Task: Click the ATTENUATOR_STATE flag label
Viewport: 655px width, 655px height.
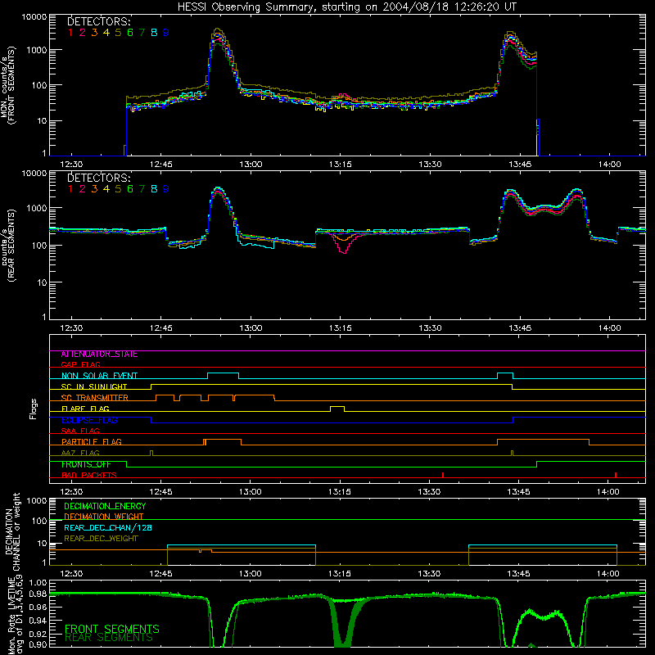Action: tap(99, 355)
